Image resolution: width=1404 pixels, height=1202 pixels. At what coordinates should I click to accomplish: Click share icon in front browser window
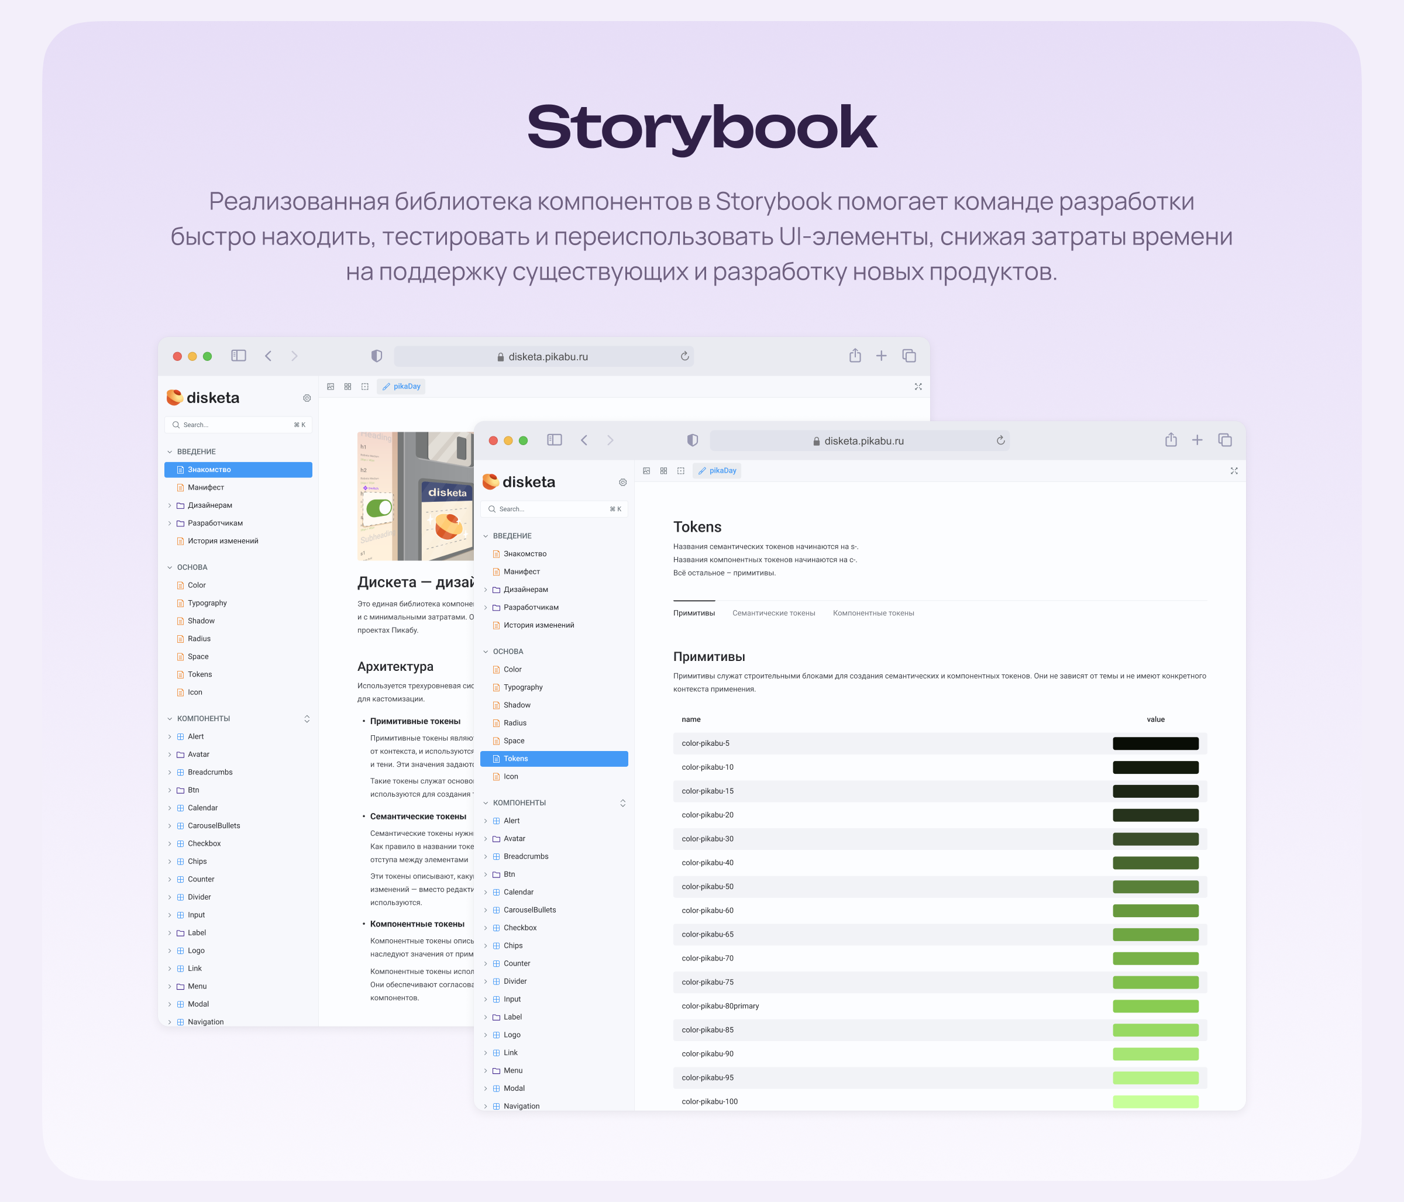click(x=1171, y=440)
